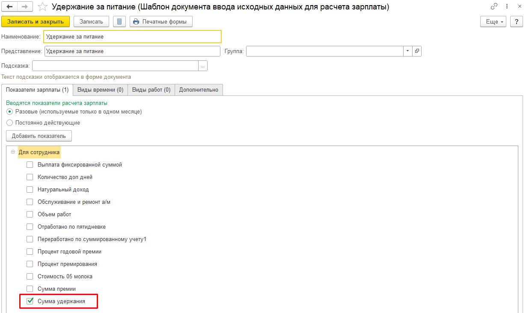Collapse the Для сотрудника tree group
Screen dimensions: 526x313
[13, 152]
